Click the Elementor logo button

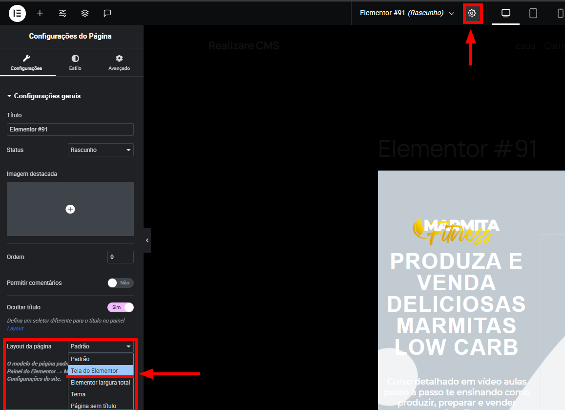tap(17, 13)
